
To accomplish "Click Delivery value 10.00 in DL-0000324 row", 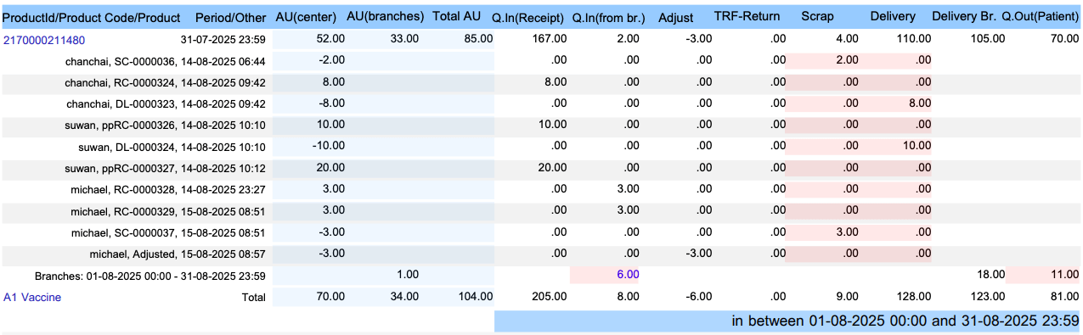I will coord(917,147).
